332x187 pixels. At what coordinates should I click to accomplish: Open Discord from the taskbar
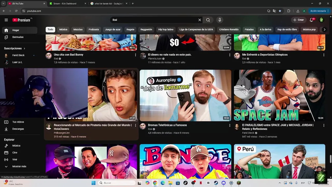224,183
